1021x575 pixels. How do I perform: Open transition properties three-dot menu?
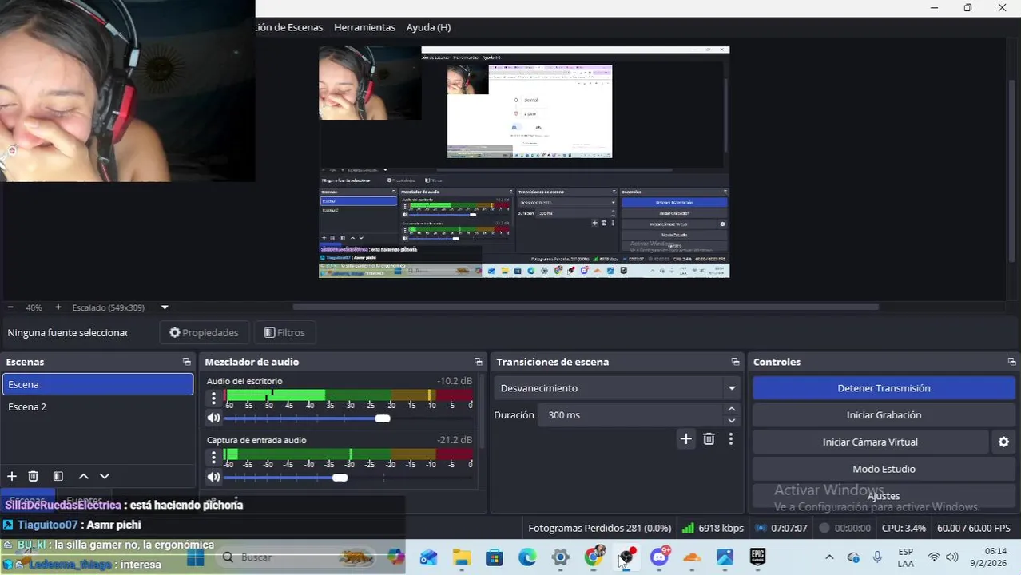pos(730,438)
